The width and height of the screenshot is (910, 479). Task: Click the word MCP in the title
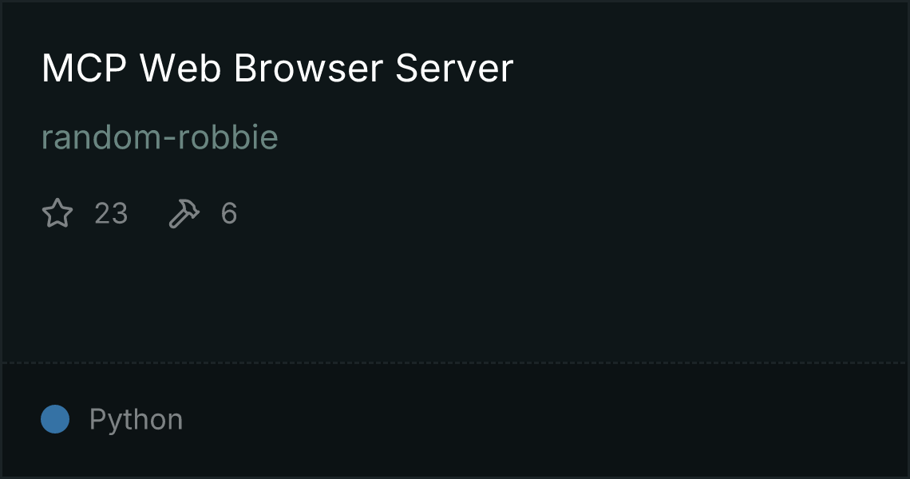(84, 68)
